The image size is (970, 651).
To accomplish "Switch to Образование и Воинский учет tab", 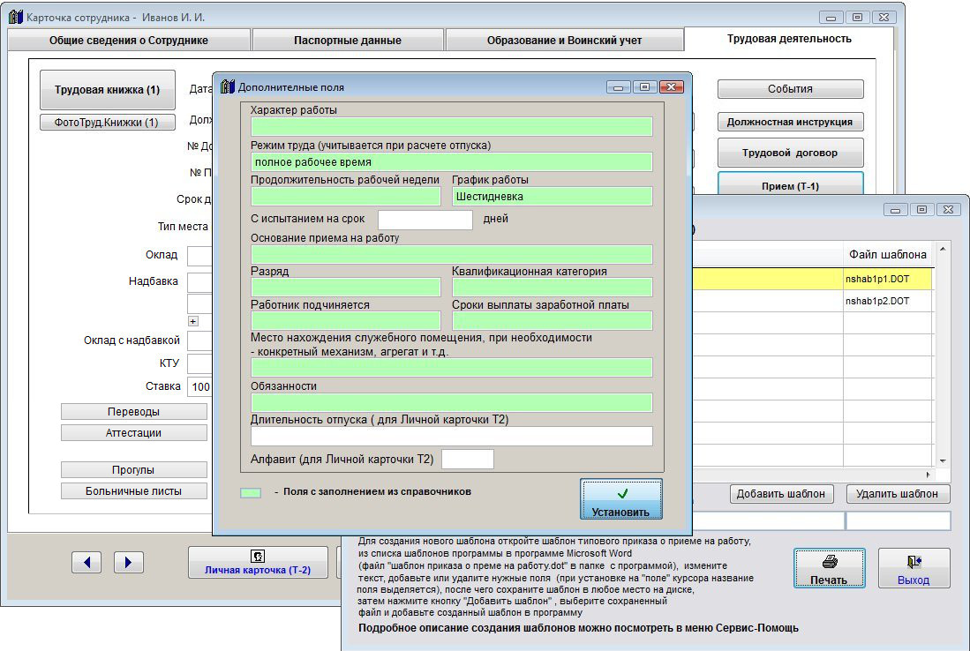I will (x=564, y=41).
